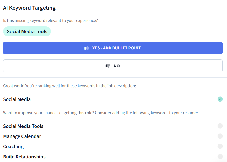
Task: Click the gray status circle beside Social Media Tools
Action: [220, 126]
